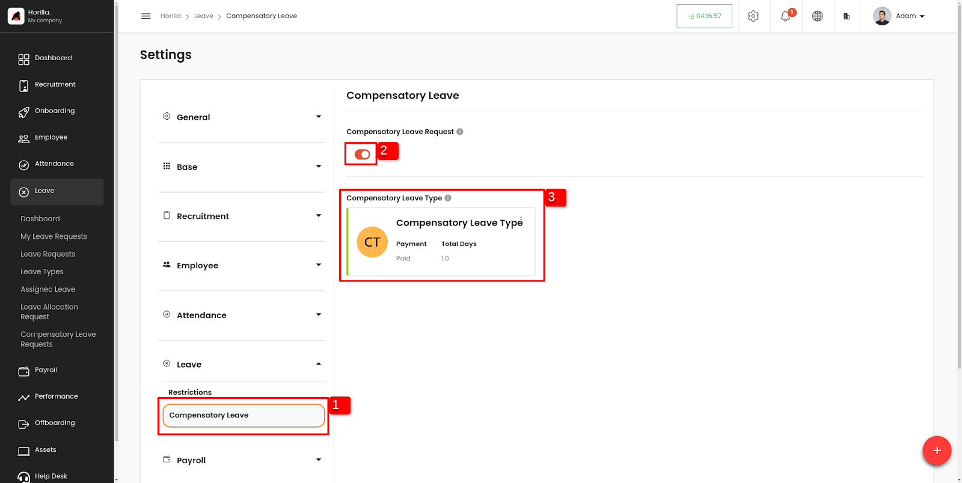Open the three-dot menu on leave type card
This screenshot has width=962, height=483.
(521, 219)
